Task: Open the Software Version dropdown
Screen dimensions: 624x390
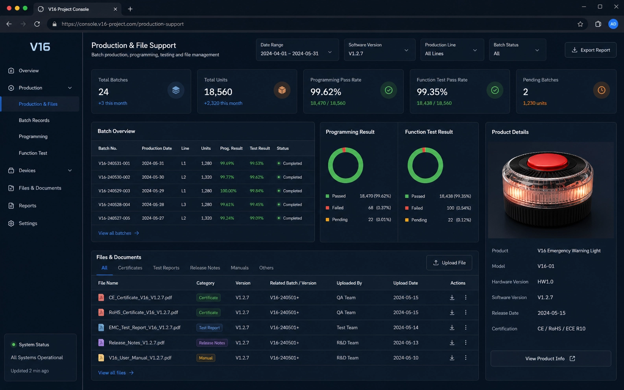Action: [380, 50]
